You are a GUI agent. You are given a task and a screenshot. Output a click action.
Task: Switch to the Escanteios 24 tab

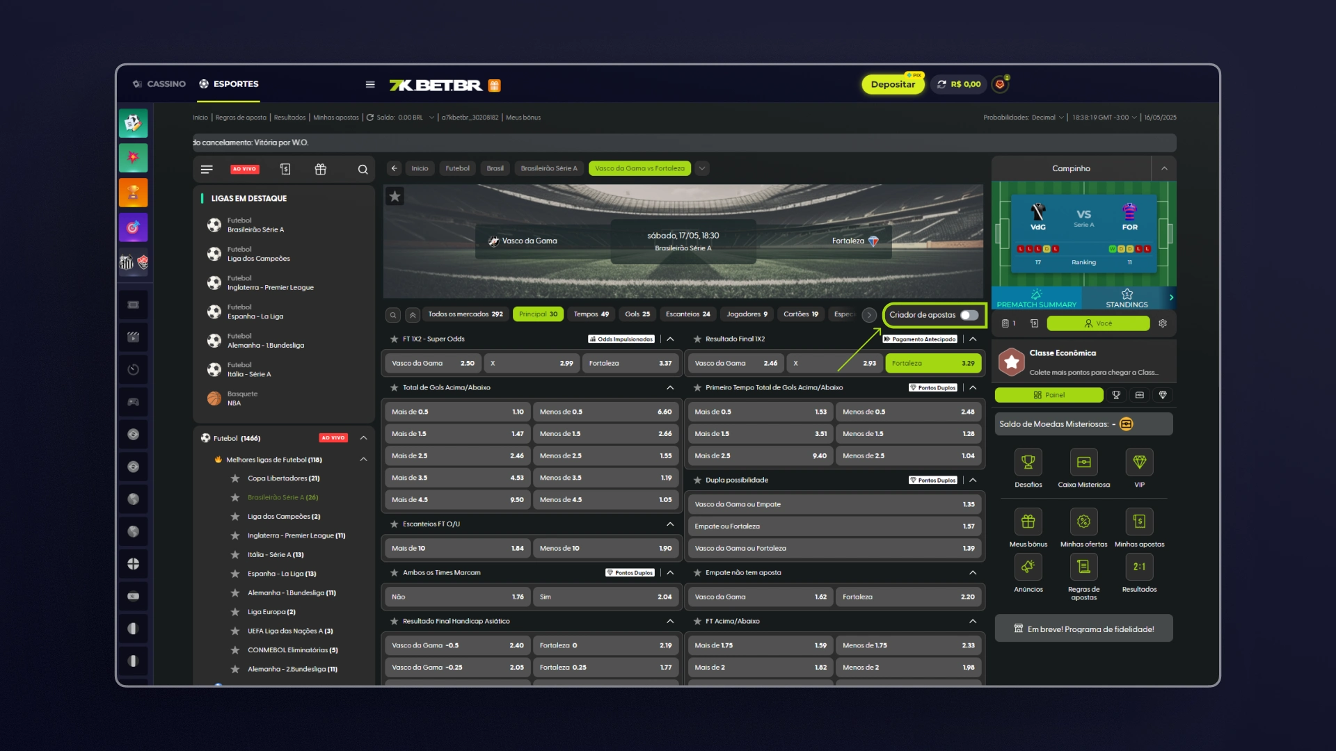(x=687, y=314)
